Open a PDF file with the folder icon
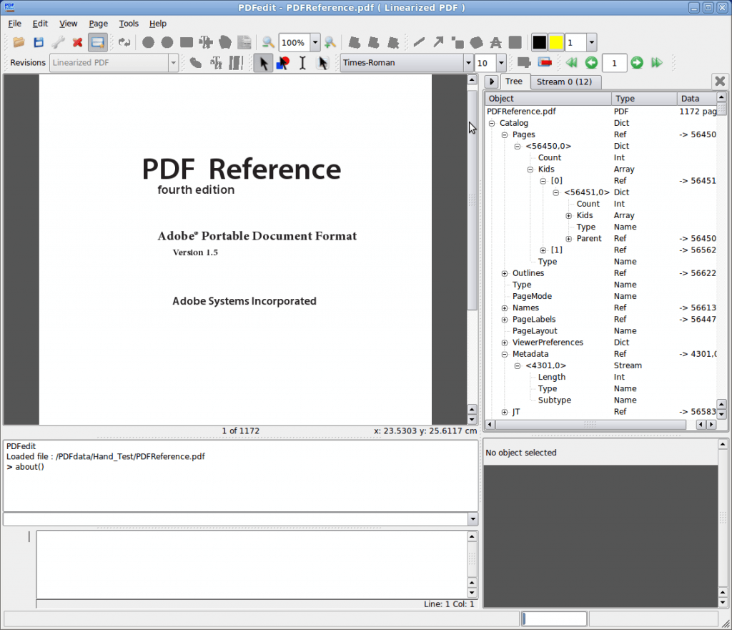The image size is (732, 630). click(x=19, y=42)
